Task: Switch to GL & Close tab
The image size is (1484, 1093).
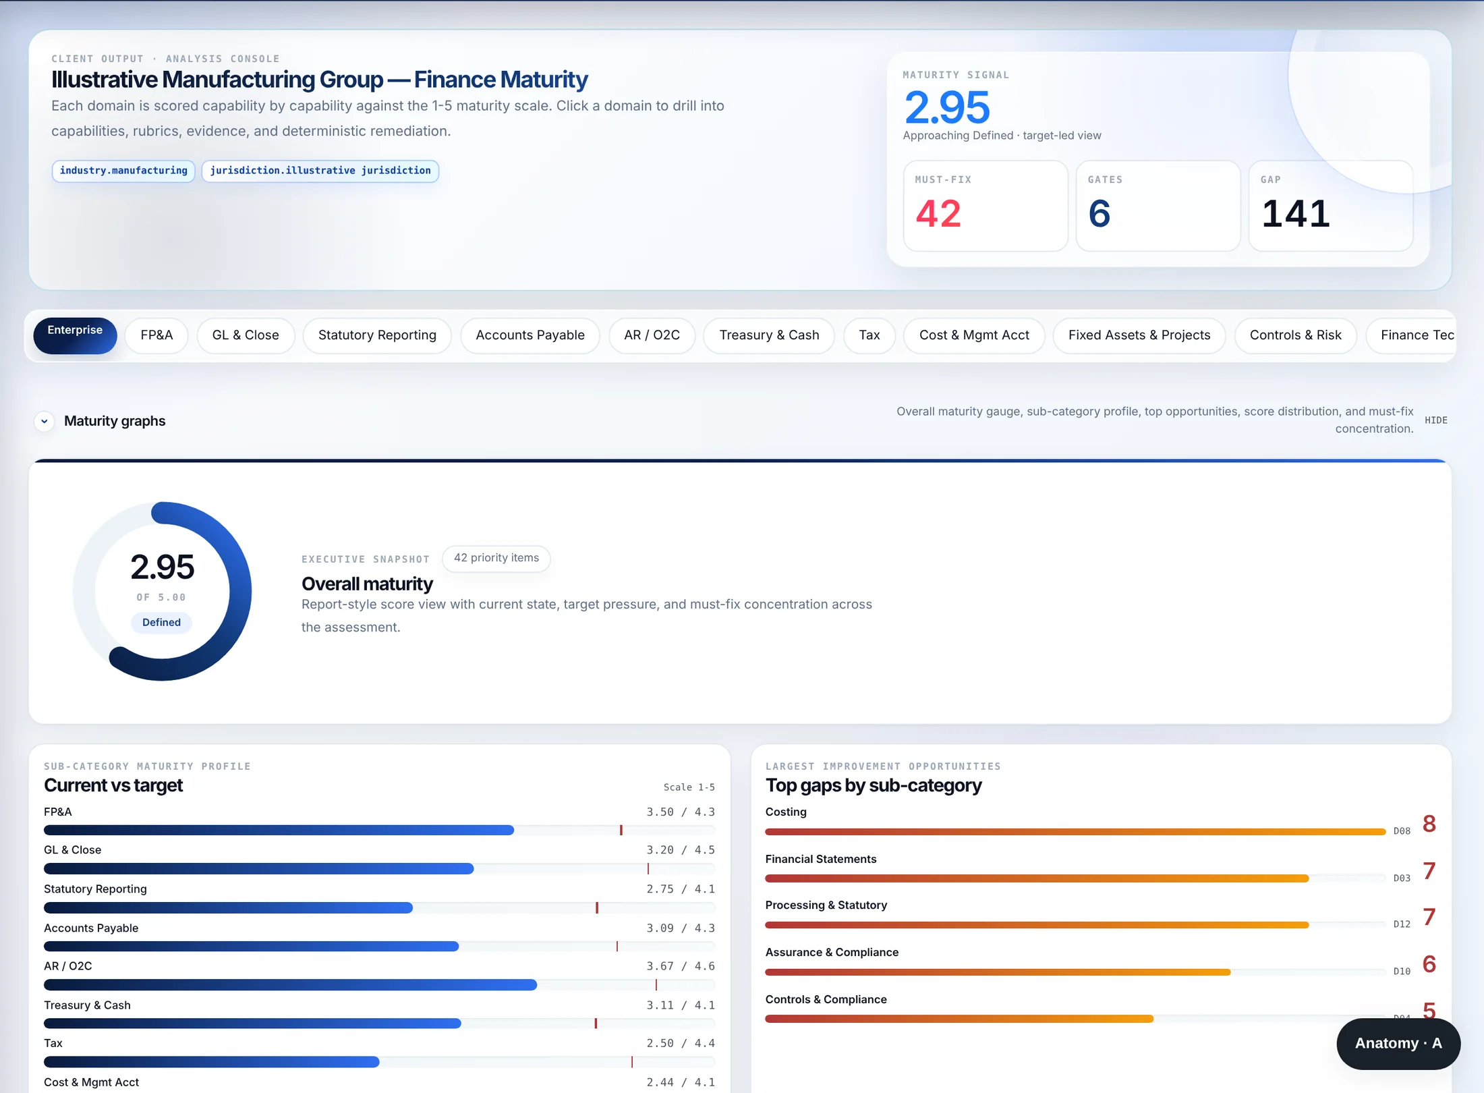Action: tap(246, 335)
